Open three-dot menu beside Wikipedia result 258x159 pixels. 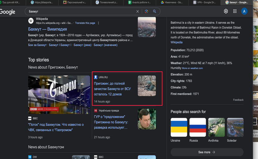[99, 23]
